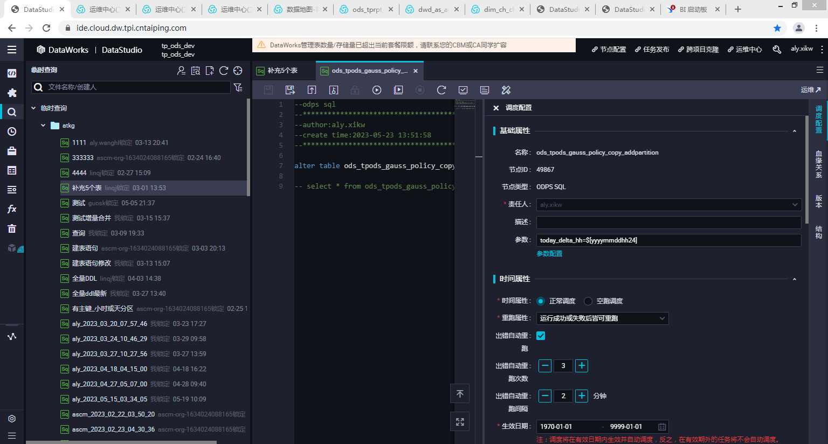Click the format code icon in toolbar
Image resolution: width=828 pixels, height=444 pixels.
click(x=506, y=90)
